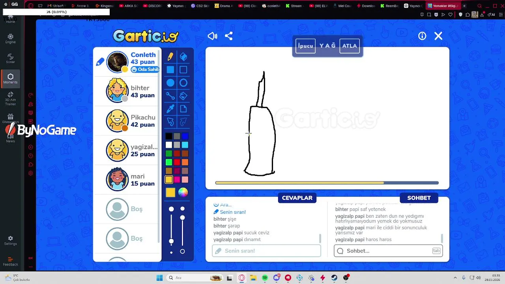The width and height of the screenshot is (505, 284).
Task: Open Sonar in SteelSeries GG sidebar
Action: pyautogui.click(x=10, y=59)
